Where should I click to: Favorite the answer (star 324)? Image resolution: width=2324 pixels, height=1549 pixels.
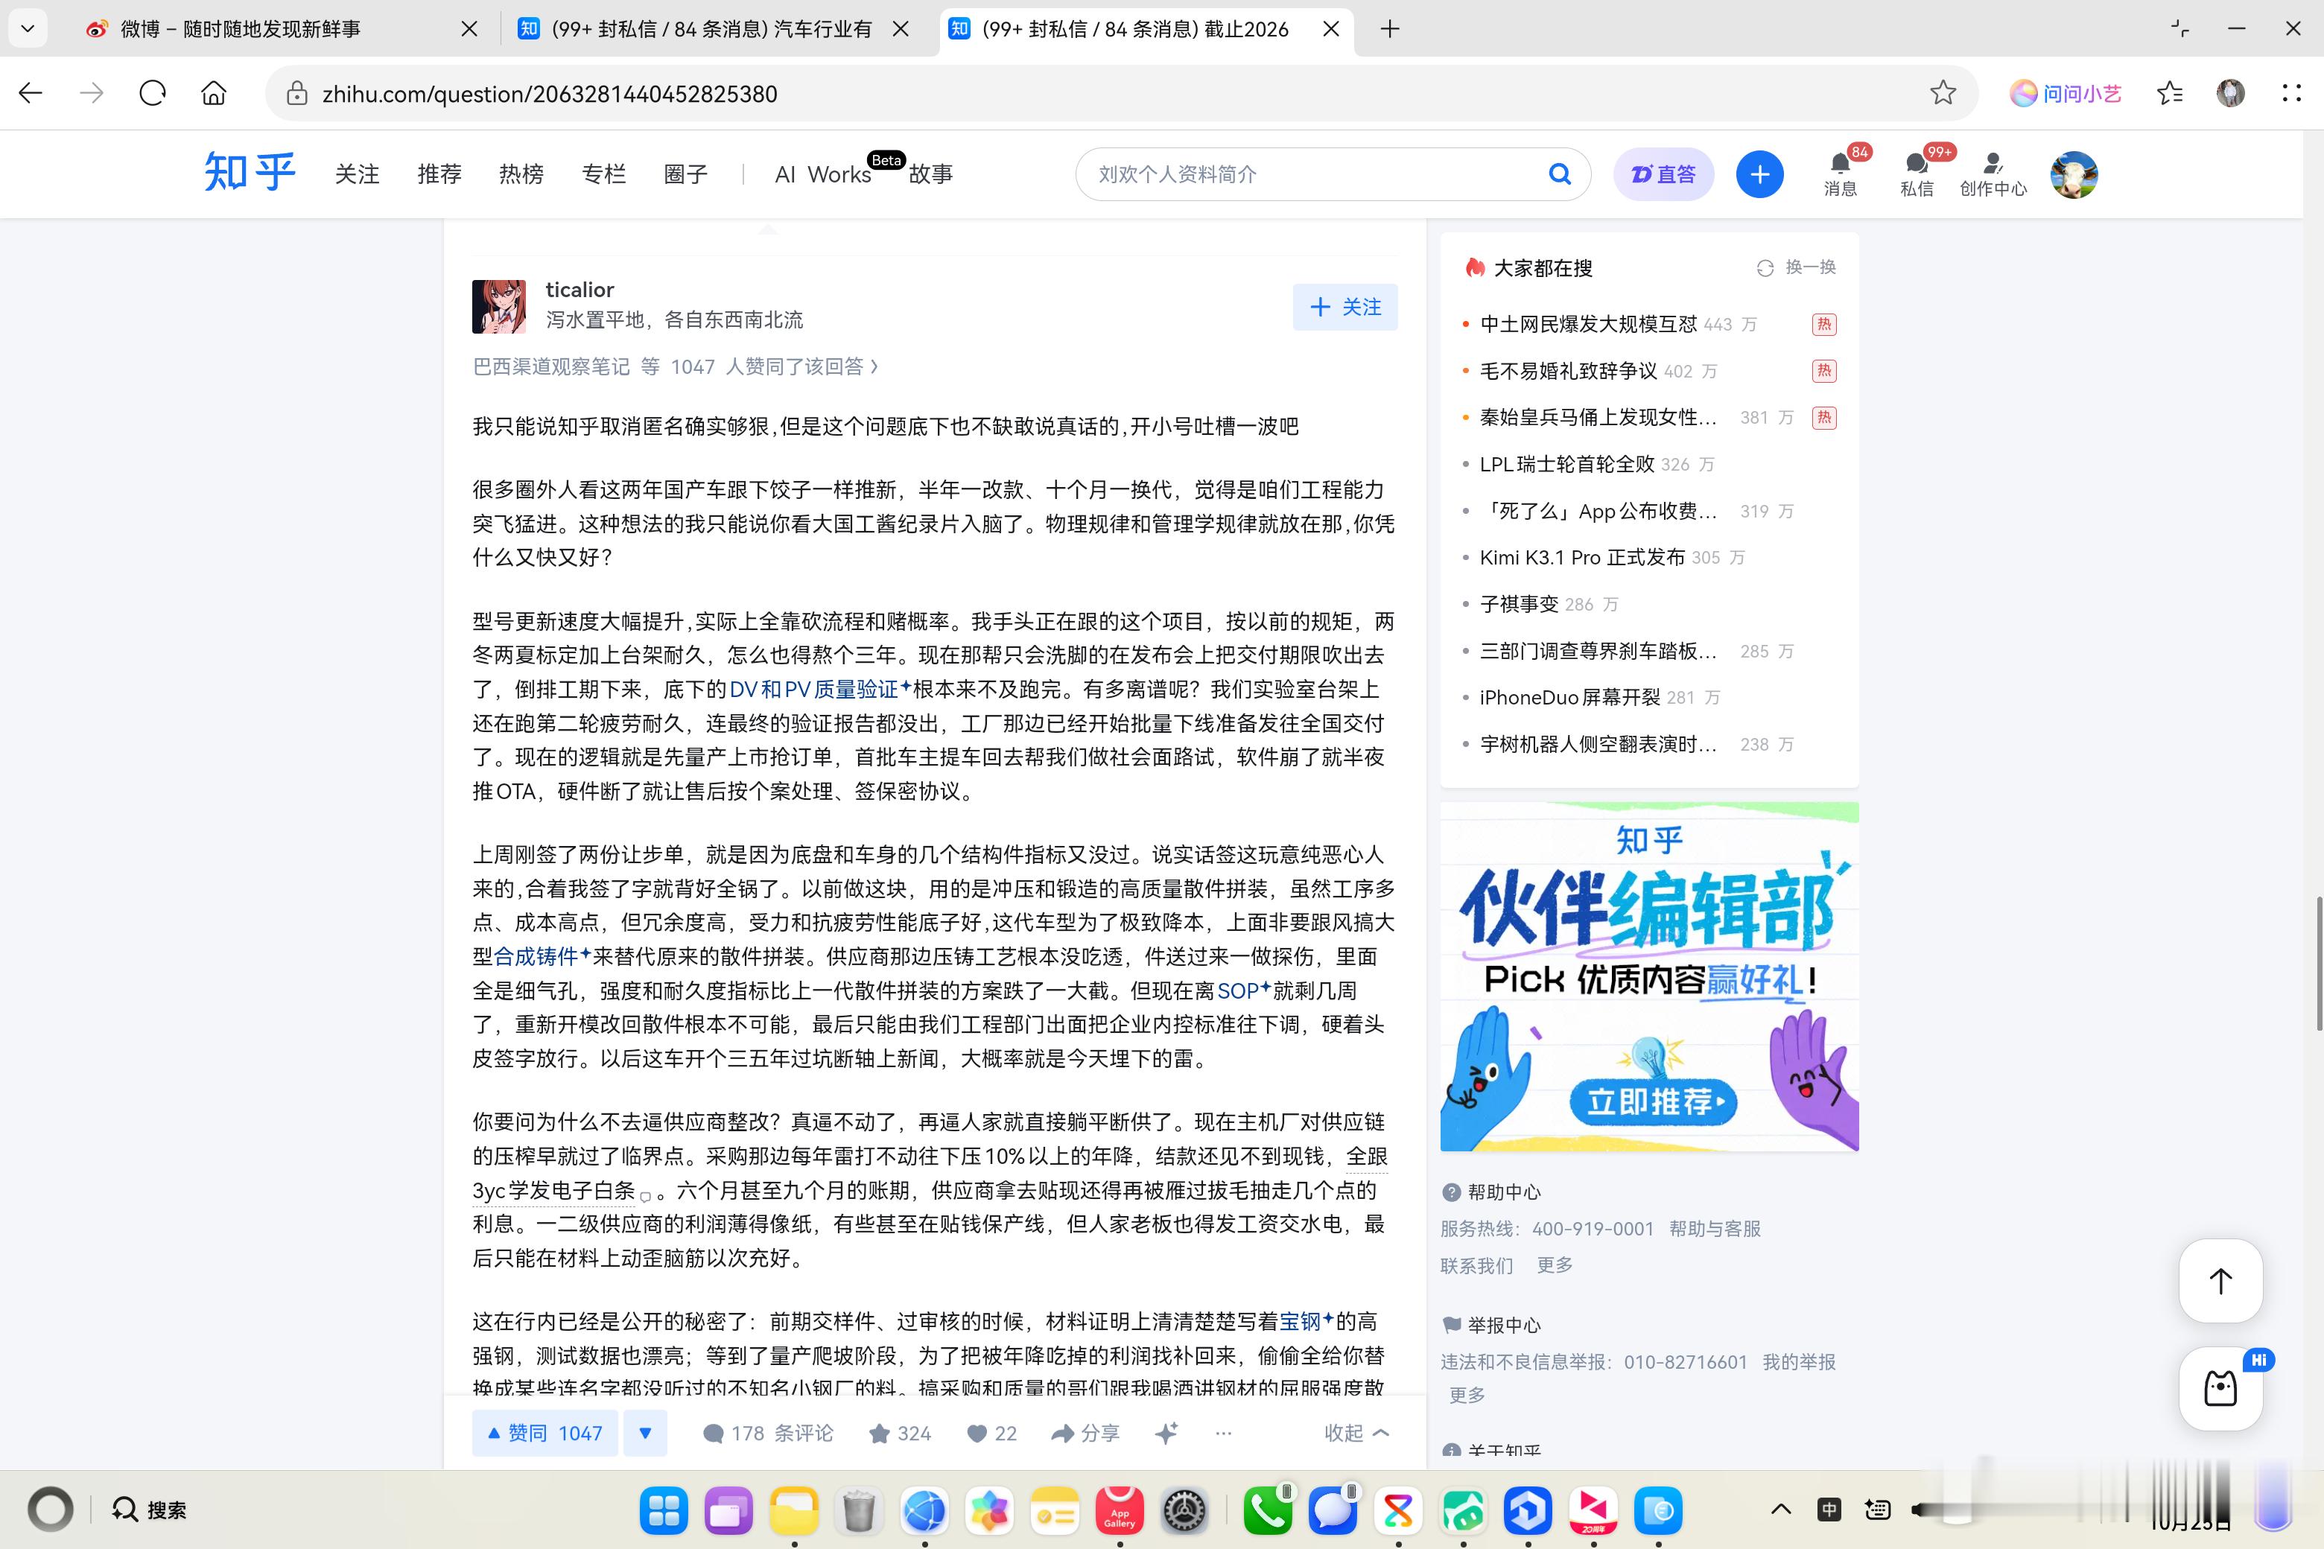899,1432
